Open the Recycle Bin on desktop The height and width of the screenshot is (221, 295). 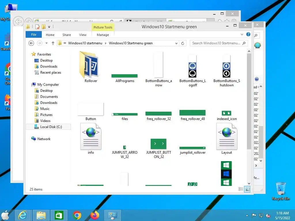coord(281,191)
